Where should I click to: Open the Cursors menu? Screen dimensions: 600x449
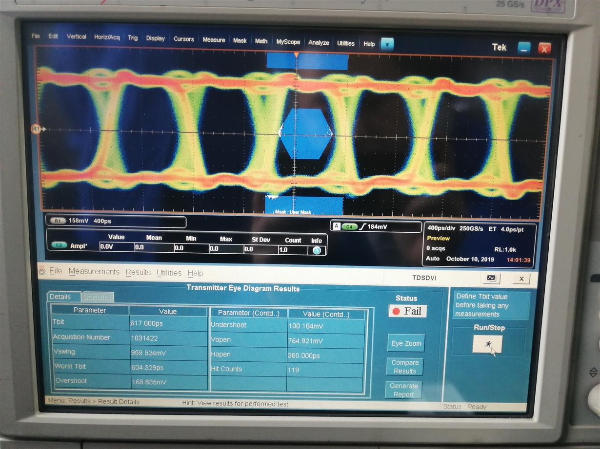pos(183,39)
